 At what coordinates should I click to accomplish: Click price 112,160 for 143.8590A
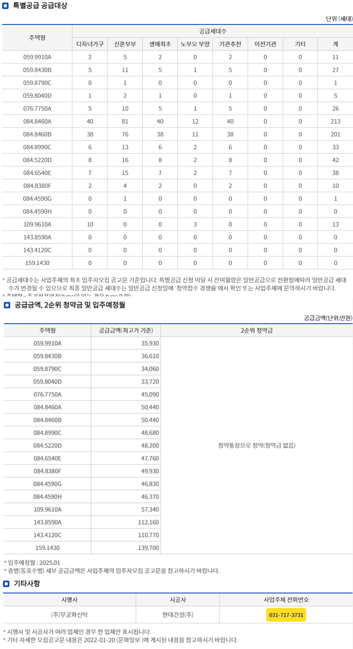pyautogui.click(x=149, y=522)
